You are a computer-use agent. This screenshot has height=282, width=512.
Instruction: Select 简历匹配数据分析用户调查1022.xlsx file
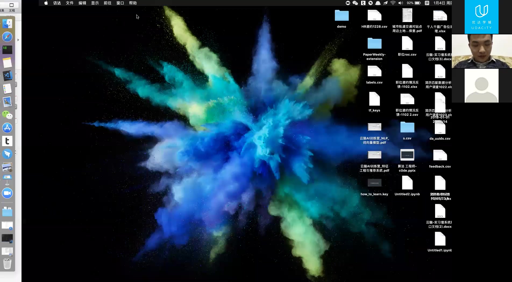point(440,71)
